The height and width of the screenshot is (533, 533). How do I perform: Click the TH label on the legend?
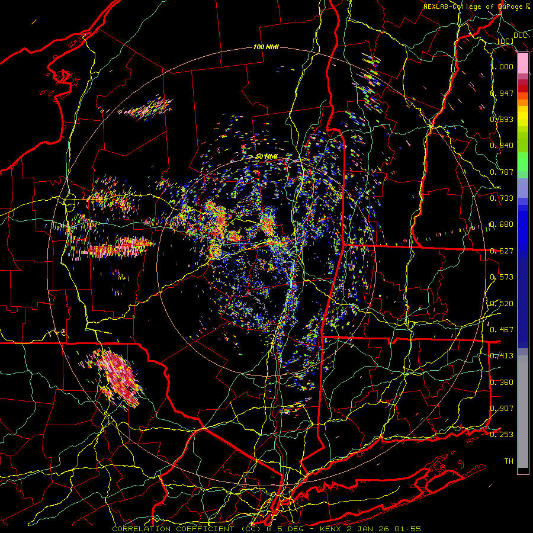509,461
